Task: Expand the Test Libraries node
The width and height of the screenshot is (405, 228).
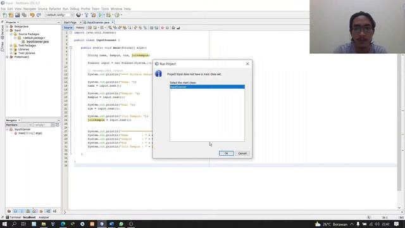Action: click(11, 53)
